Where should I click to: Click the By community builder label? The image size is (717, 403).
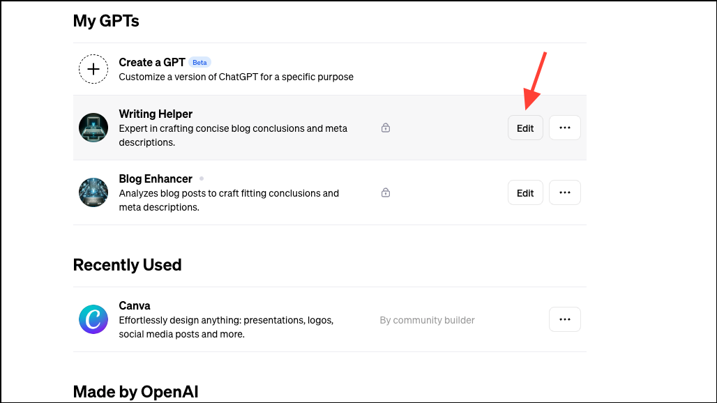click(x=427, y=320)
